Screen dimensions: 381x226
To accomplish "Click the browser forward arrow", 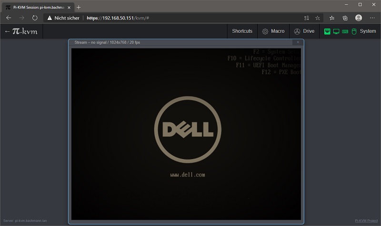I will [21, 18].
